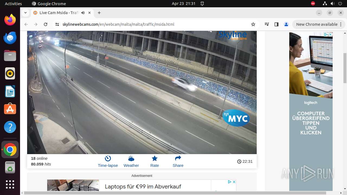Screen dimensions: 347x195
Task: Open Firefox from the dock
Action: (x=10, y=20)
